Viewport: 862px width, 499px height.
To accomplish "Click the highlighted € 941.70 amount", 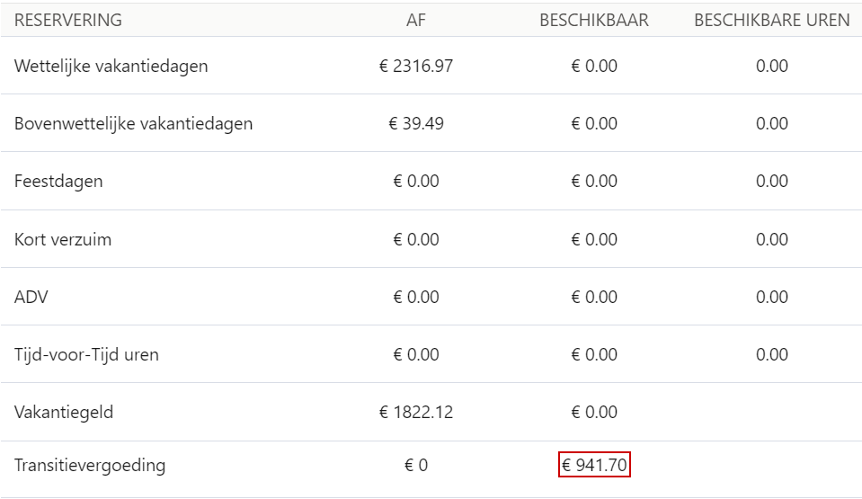I will click(594, 465).
